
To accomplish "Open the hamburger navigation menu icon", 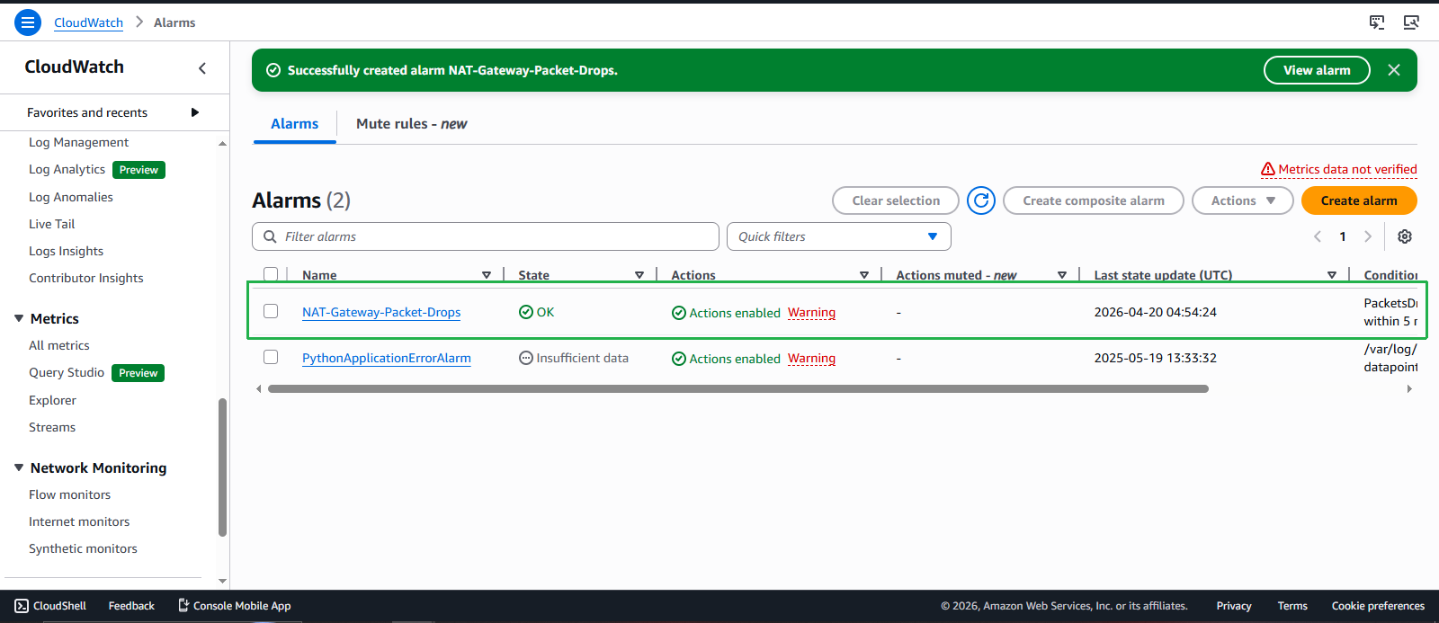I will [x=28, y=22].
